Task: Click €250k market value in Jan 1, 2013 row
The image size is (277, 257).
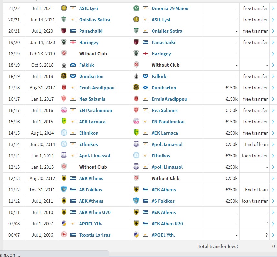Action: coord(231,167)
